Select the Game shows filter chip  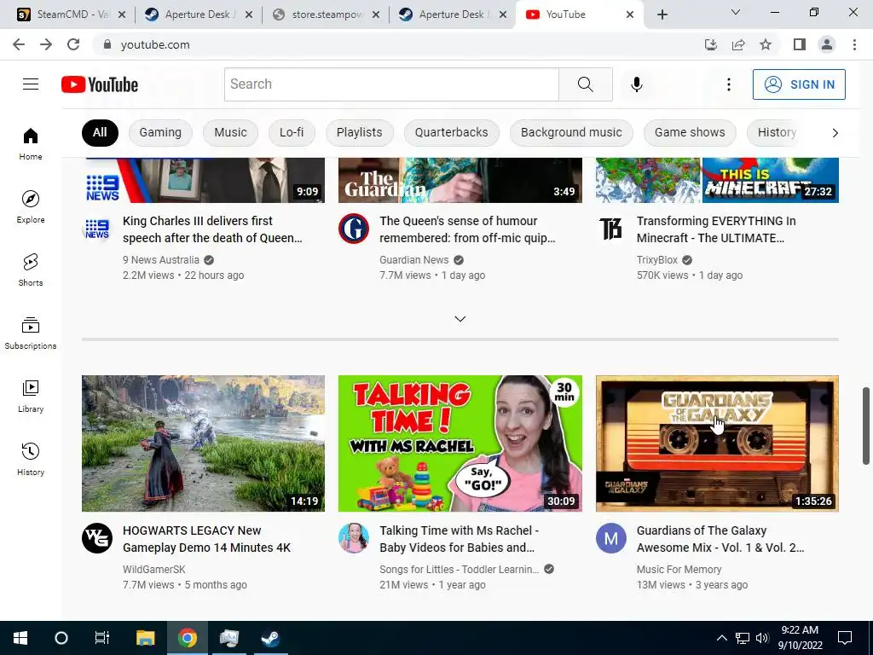tap(690, 132)
